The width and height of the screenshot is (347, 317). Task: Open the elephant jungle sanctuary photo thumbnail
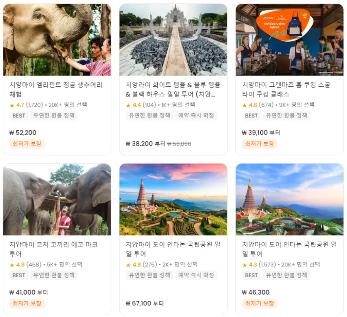pyautogui.click(x=57, y=40)
